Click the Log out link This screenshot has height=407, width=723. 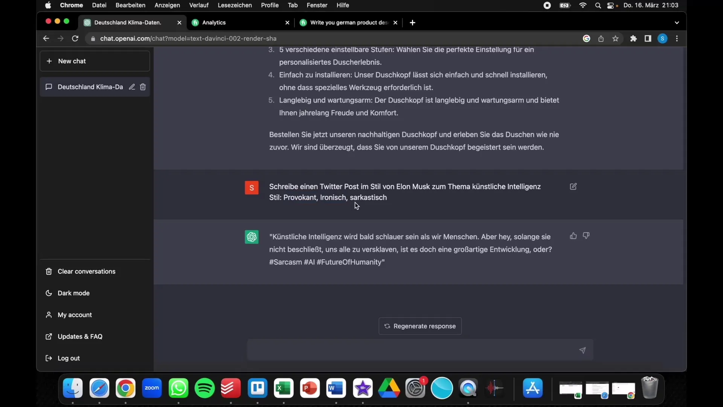pyautogui.click(x=69, y=358)
